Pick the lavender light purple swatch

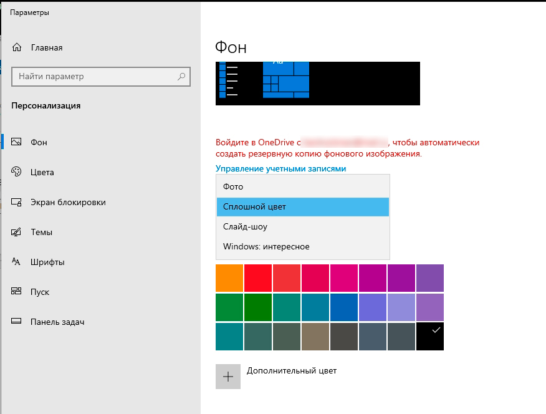coord(401,307)
